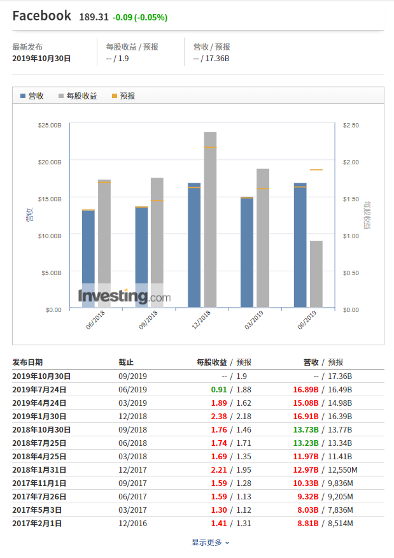Click the stock price 189.31
Screen dimensions: 394x558
click(x=94, y=17)
